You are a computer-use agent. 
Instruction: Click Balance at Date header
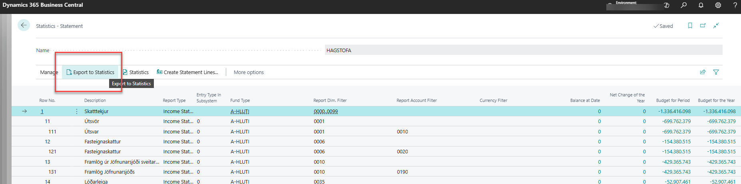(585, 100)
